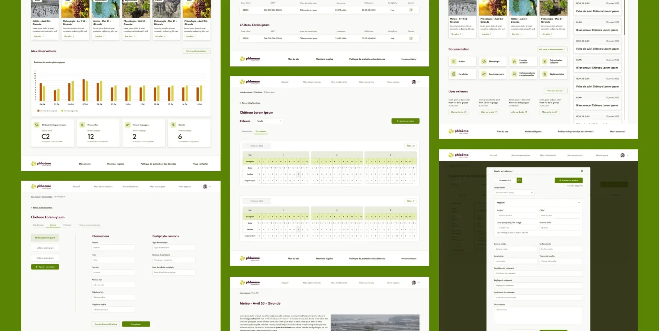The width and height of the screenshot is (659, 331).
Task: Click the contract icon under Château Lorem ipsum table
Action: pos(411,38)
